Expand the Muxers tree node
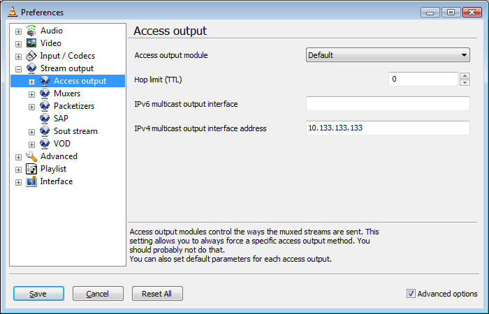489x314 pixels. click(32, 94)
